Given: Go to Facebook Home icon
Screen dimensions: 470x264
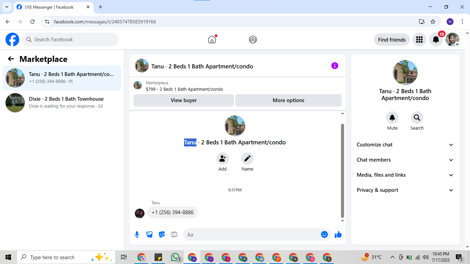Looking at the screenshot, I should [x=212, y=40].
